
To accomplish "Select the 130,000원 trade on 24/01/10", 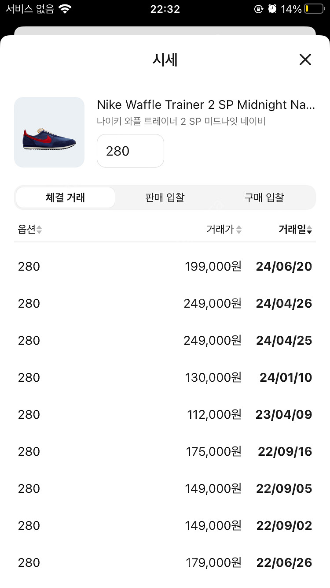I will point(165,377).
